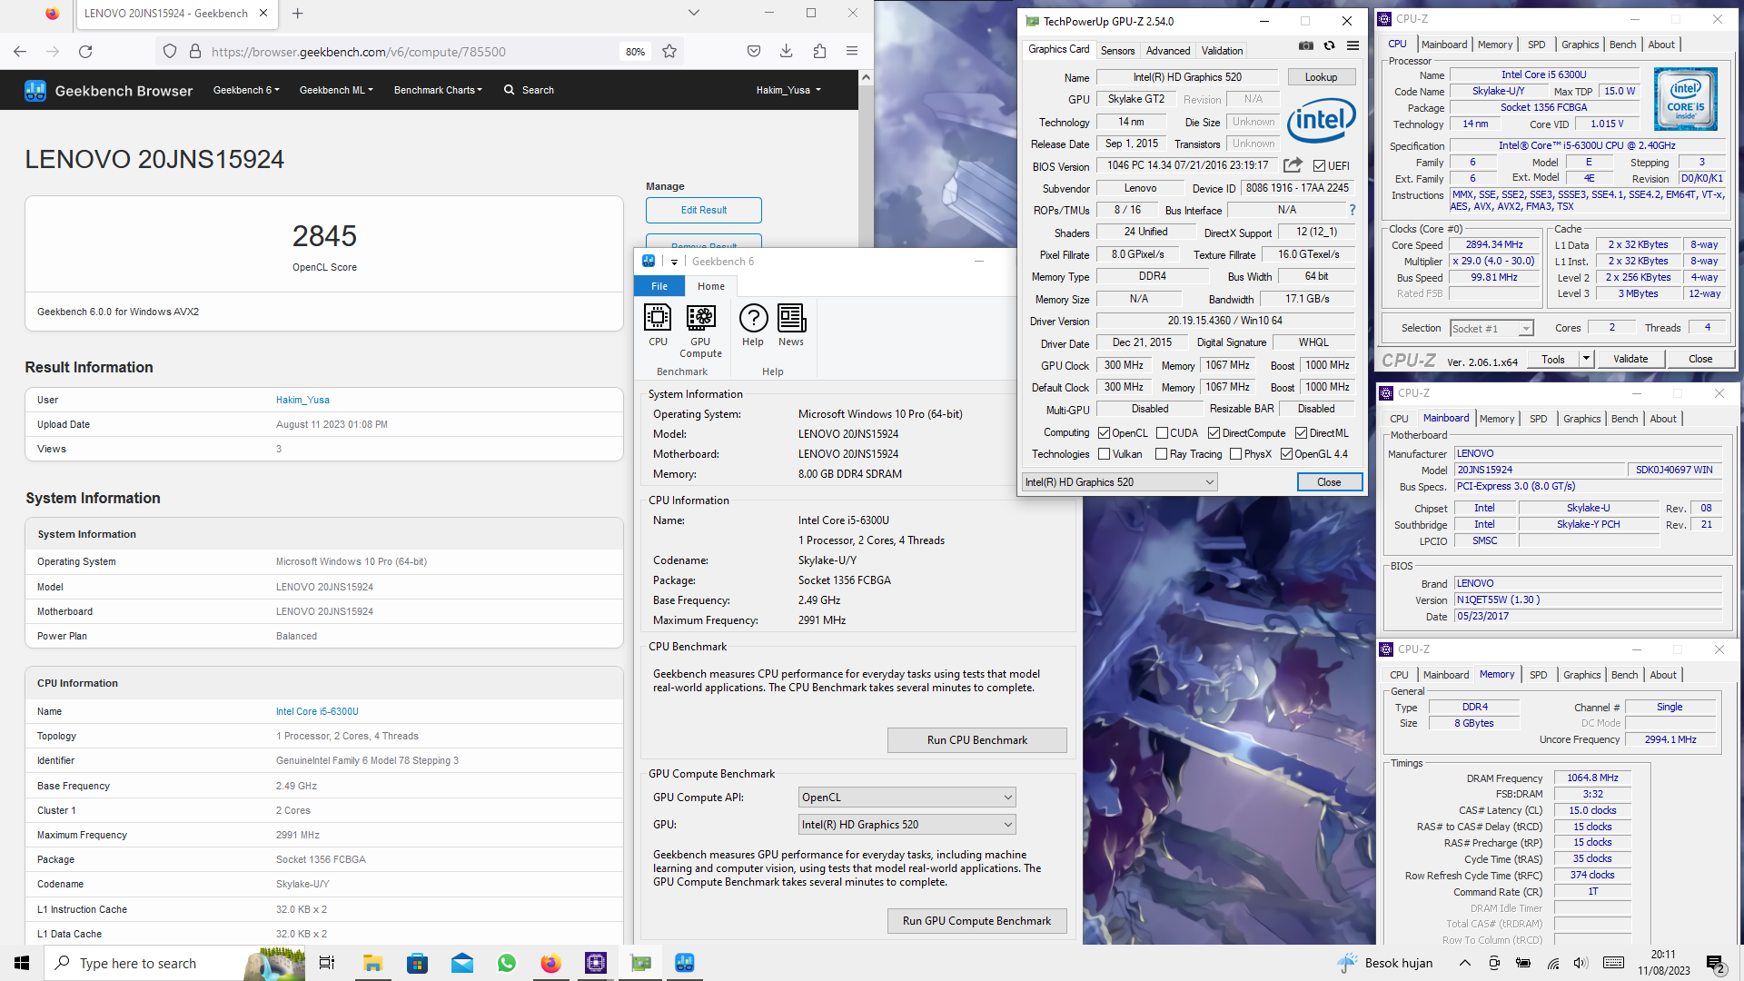
Task: Open the File tab in Geekbench 6
Action: (659, 286)
